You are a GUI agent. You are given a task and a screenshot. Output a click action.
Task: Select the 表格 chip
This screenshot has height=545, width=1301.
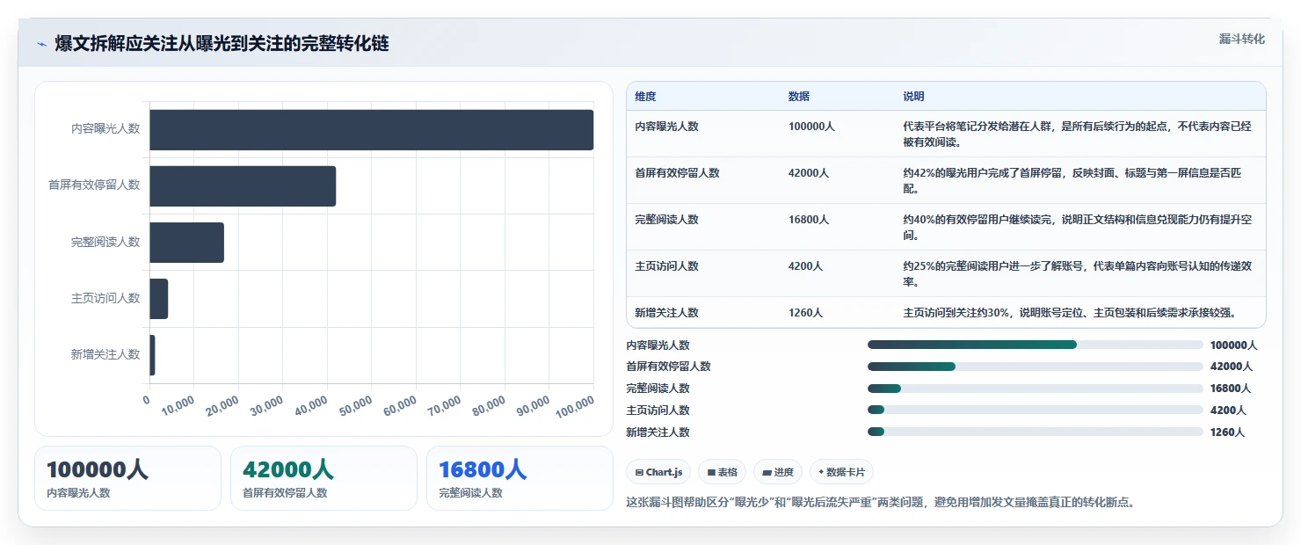pyautogui.click(x=722, y=472)
